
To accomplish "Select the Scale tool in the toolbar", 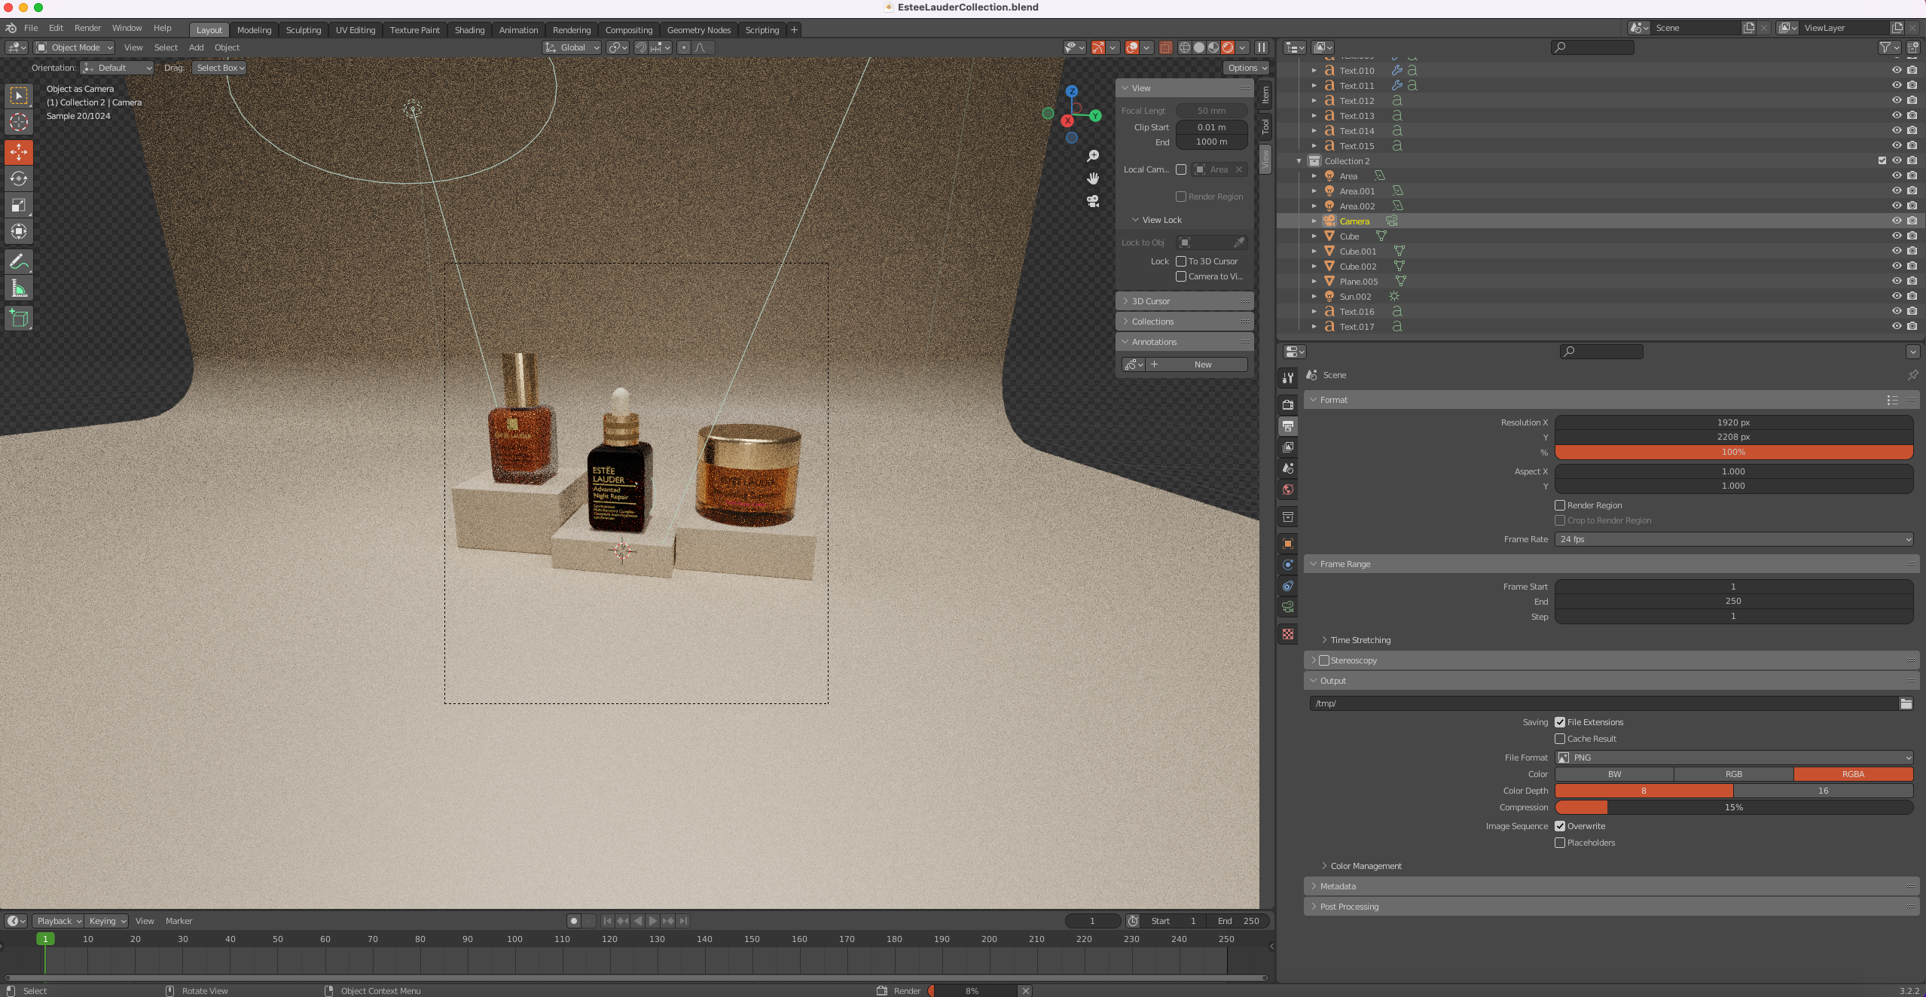I will click(19, 205).
